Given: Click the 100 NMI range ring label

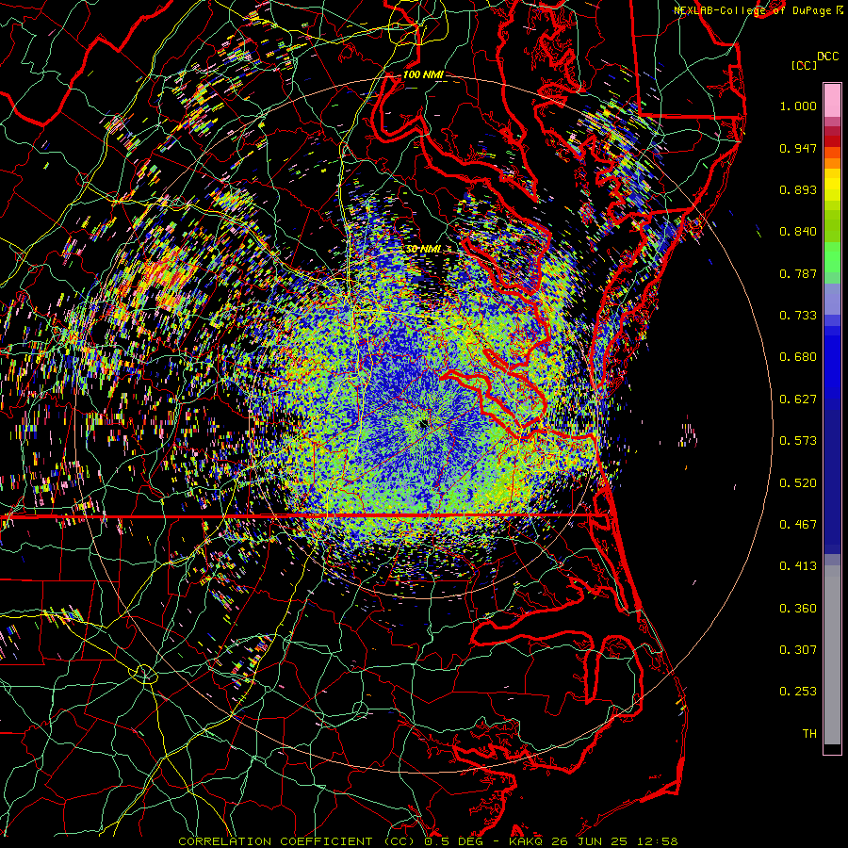Looking at the screenshot, I should (423, 74).
